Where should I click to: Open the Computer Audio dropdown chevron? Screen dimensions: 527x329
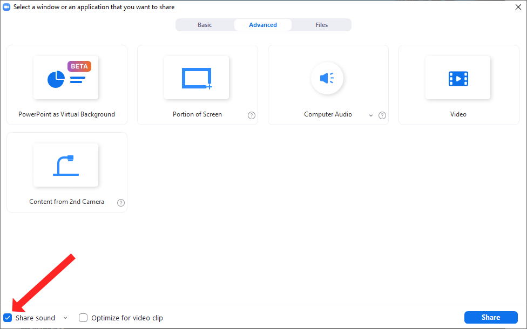tap(371, 115)
